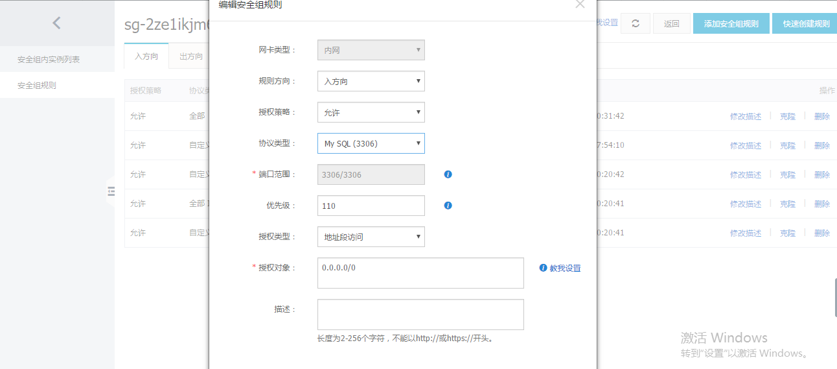Click the refresh icon button
Viewport: 837px width, 369px height.
click(x=636, y=23)
